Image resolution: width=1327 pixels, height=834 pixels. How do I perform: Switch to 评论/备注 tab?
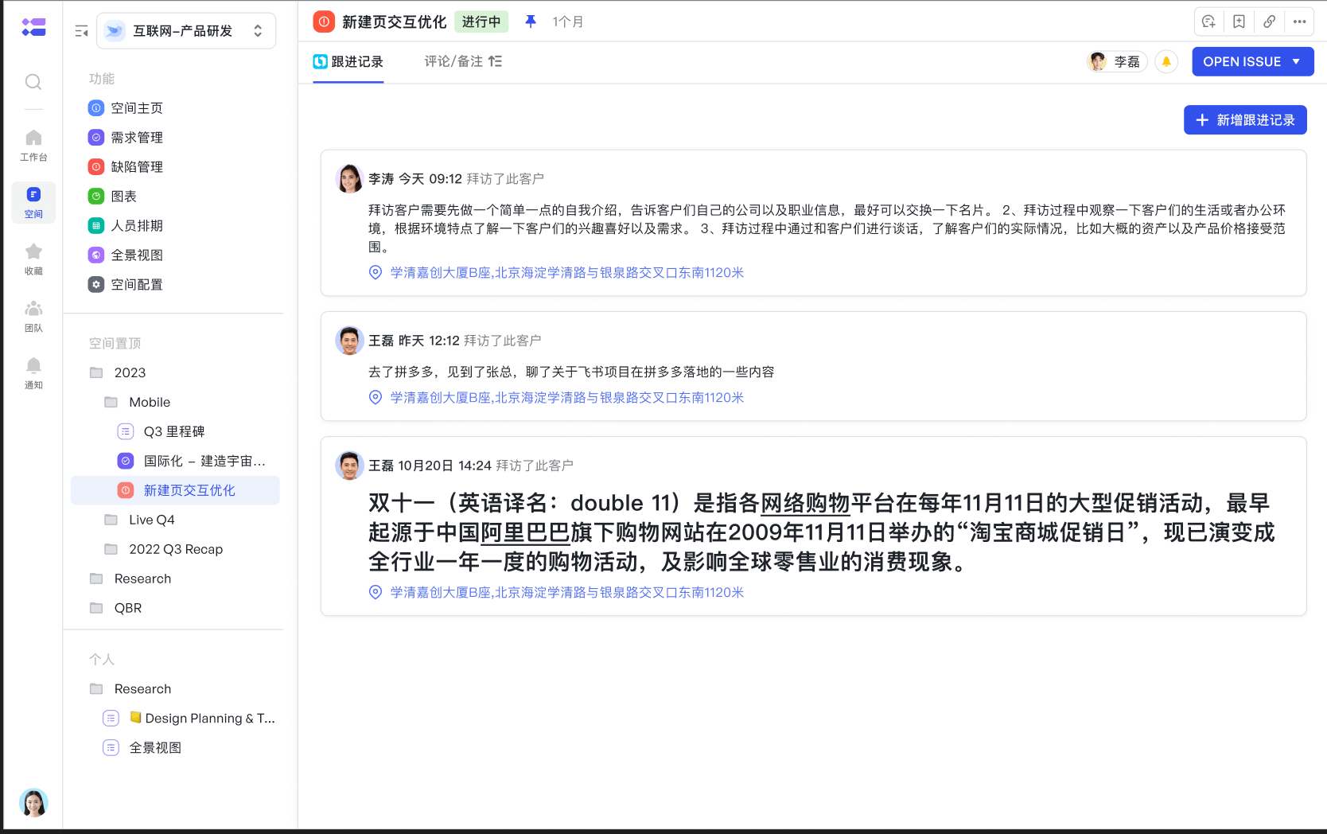[x=453, y=61]
